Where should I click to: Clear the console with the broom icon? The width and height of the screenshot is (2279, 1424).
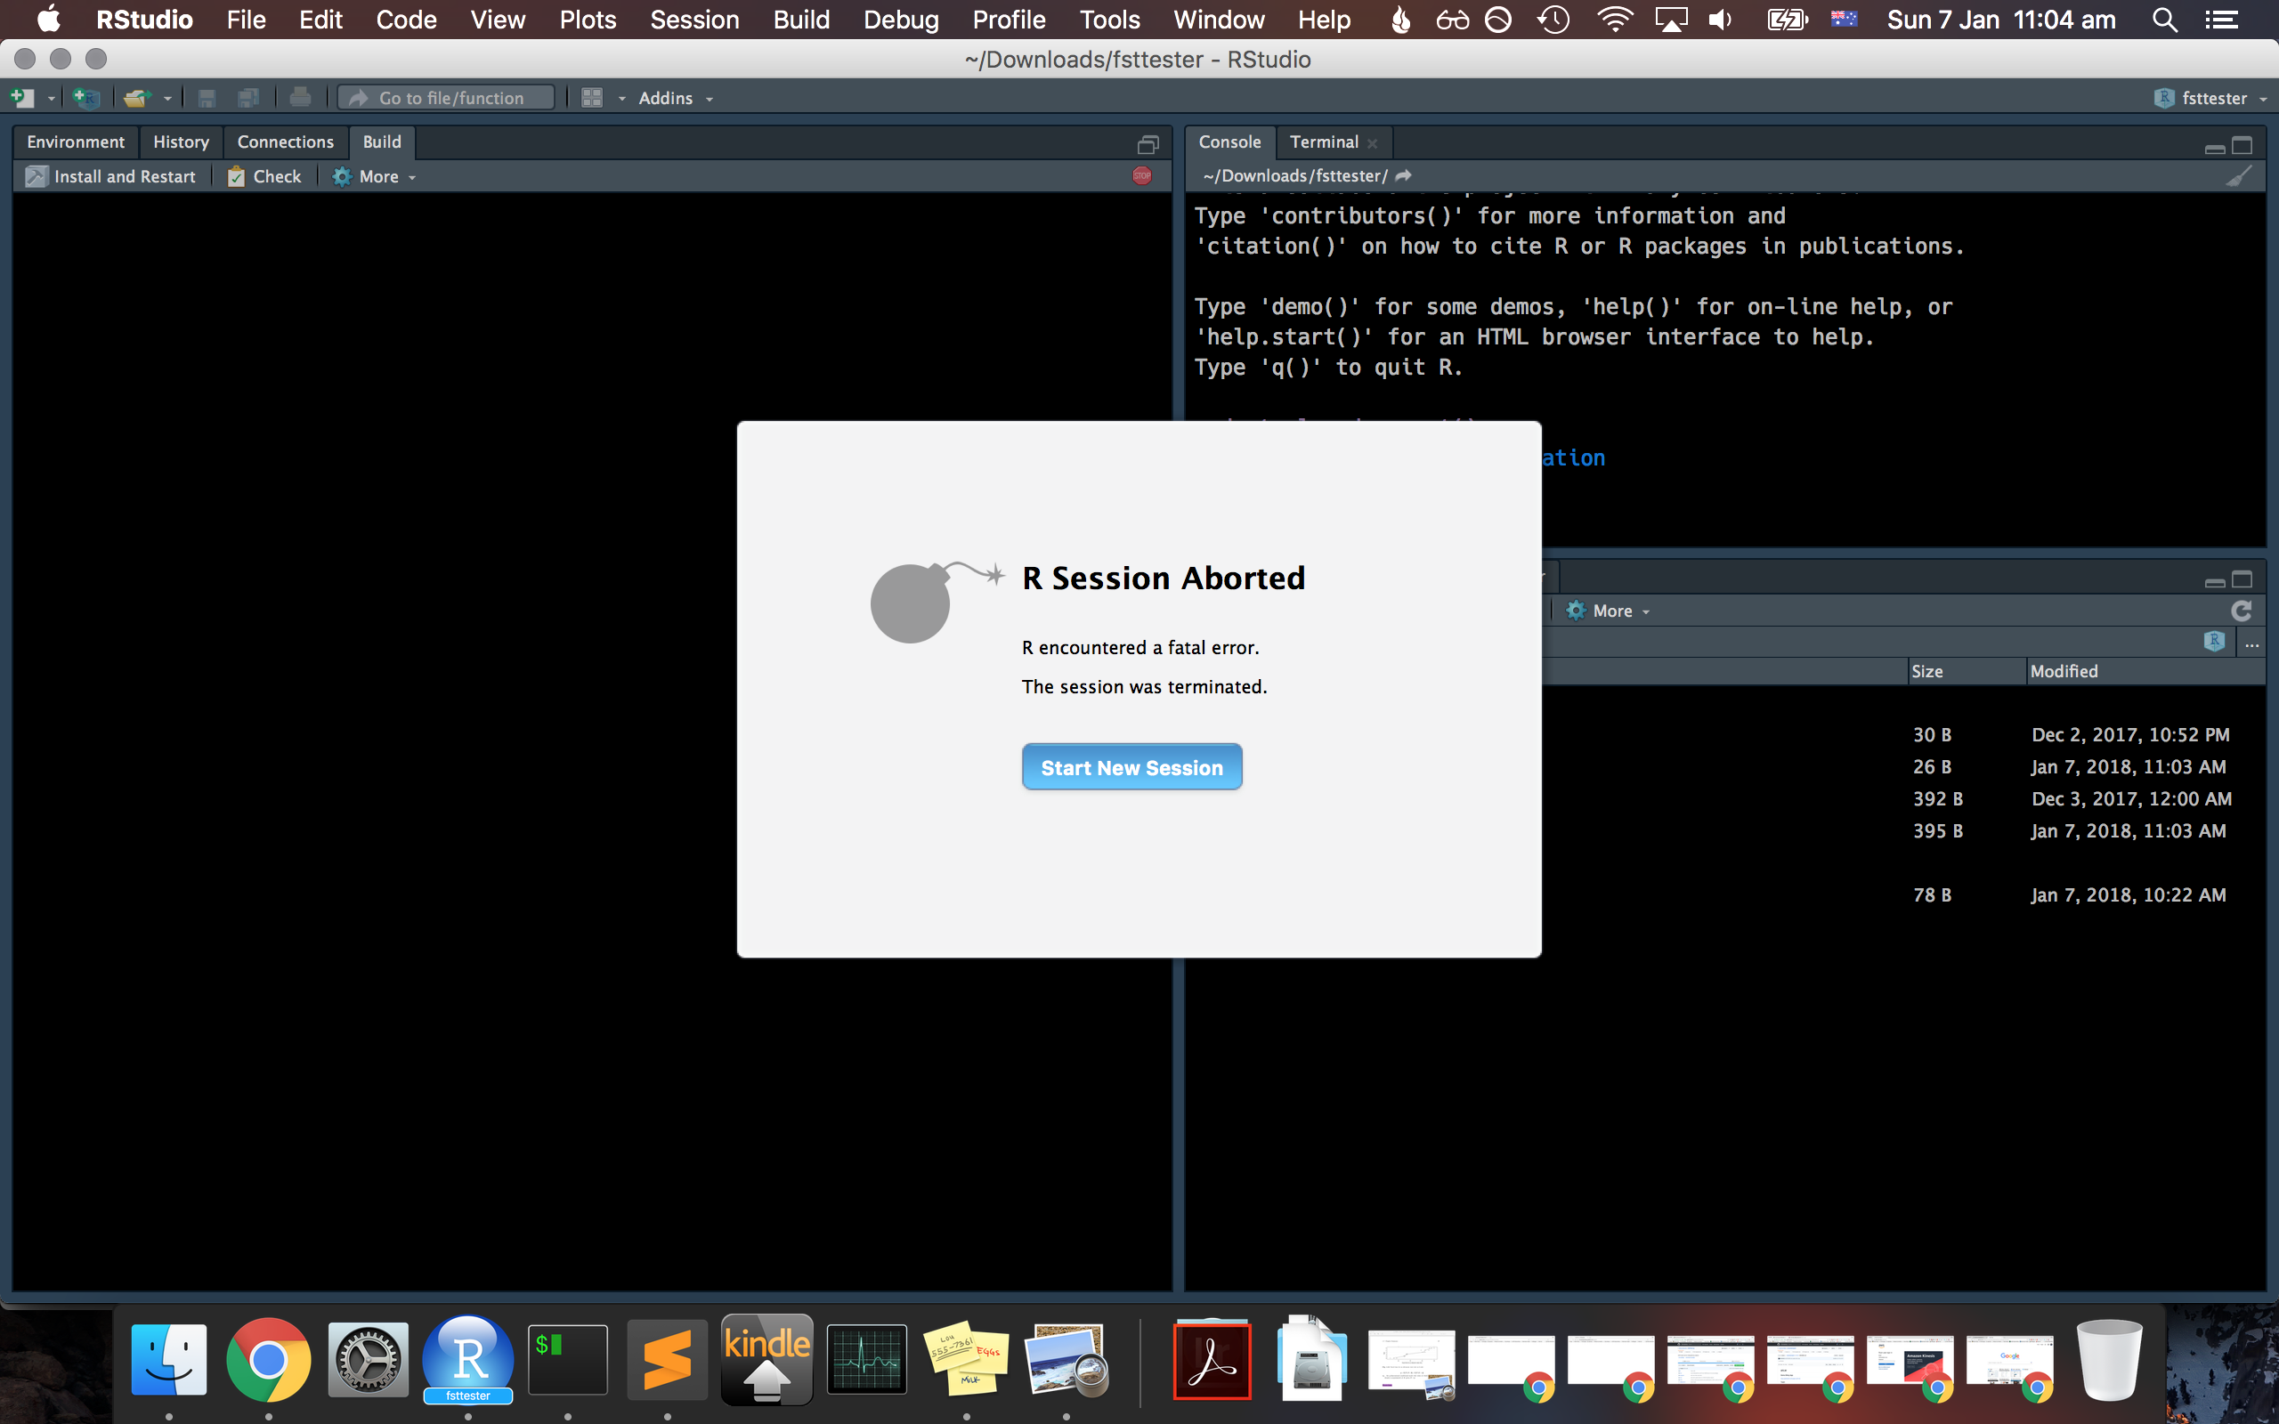2237,177
